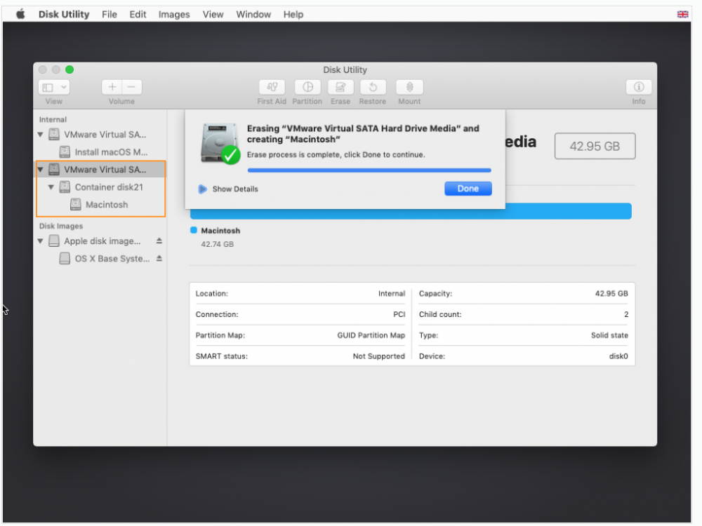
Task: Click the Solid state type value
Action: pos(609,335)
